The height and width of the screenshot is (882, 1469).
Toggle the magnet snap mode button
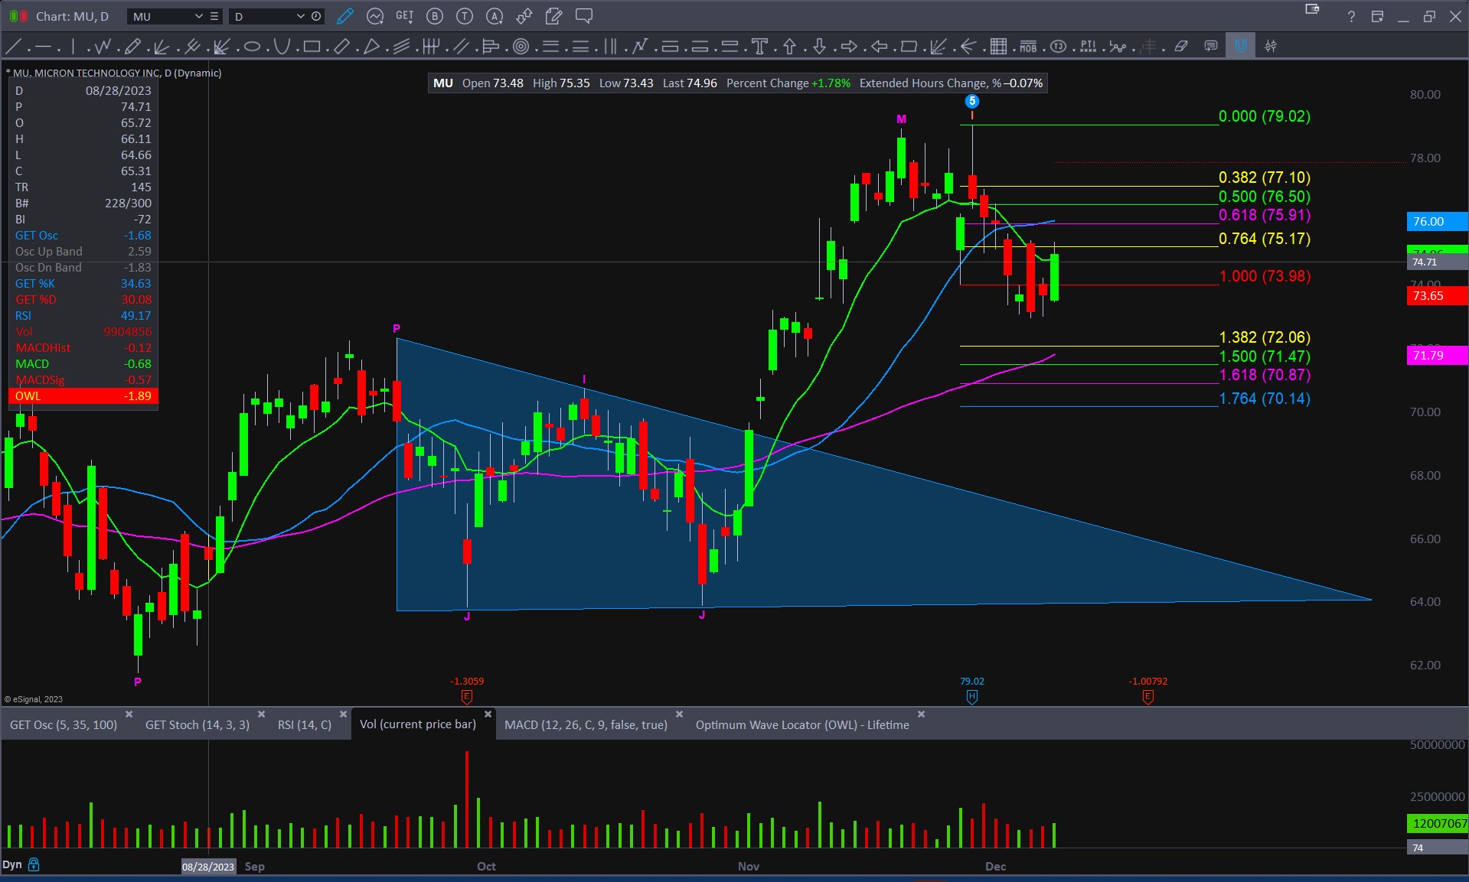click(1240, 47)
